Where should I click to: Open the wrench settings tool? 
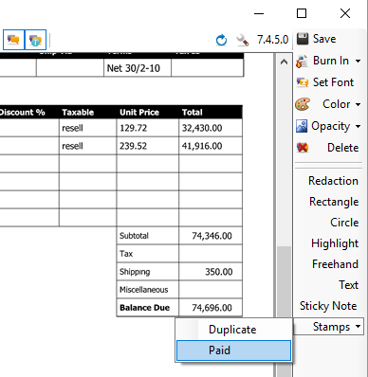click(x=243, y=40)
